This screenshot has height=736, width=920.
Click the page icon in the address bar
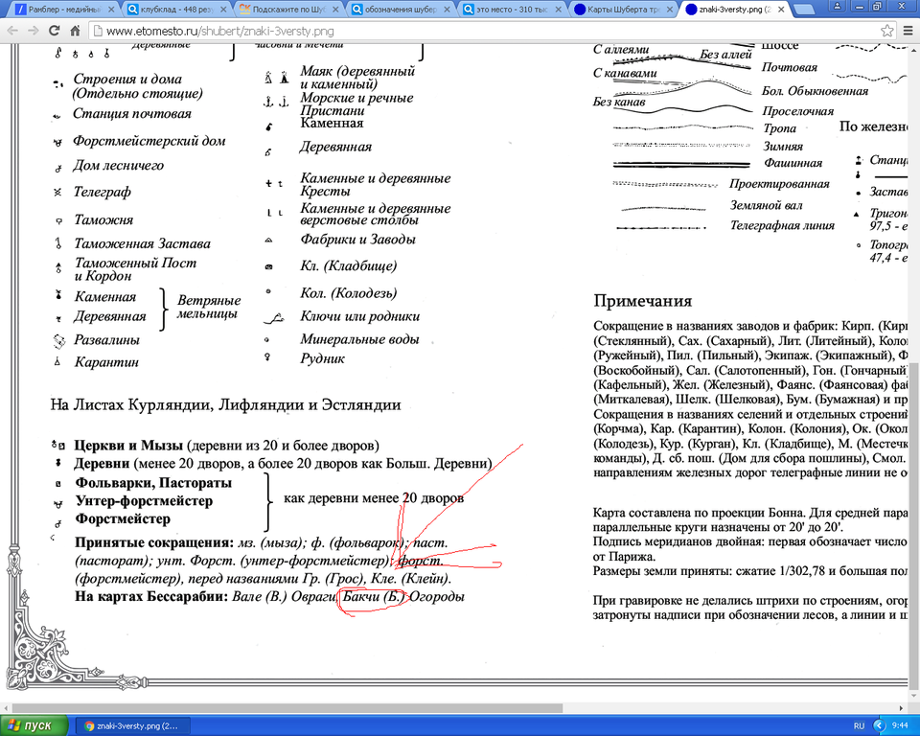[98, 31]
